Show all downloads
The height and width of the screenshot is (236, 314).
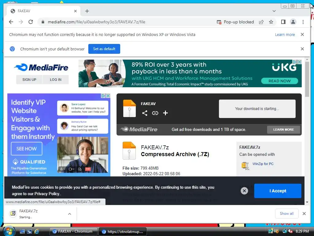coord(287,214)
